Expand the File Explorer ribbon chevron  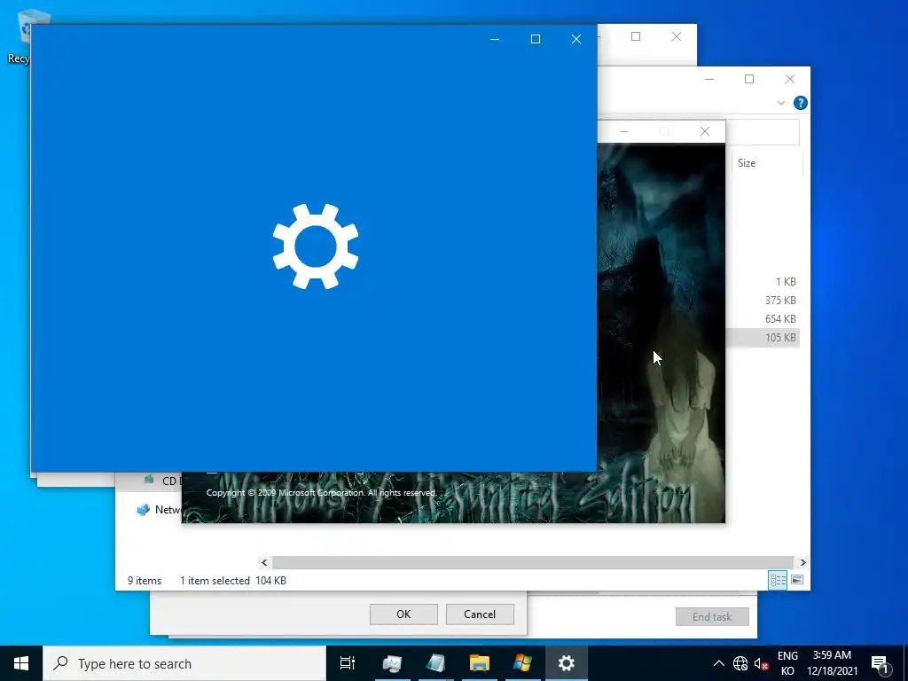coord(780,103)
